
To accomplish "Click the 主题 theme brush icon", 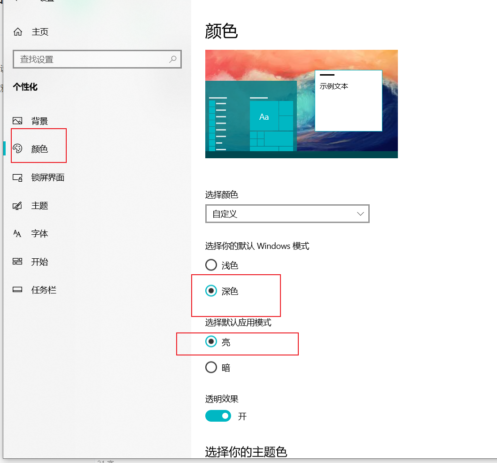I will point(17,206).
